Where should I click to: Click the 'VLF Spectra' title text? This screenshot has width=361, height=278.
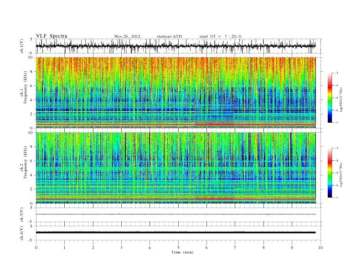click(52, 36)
